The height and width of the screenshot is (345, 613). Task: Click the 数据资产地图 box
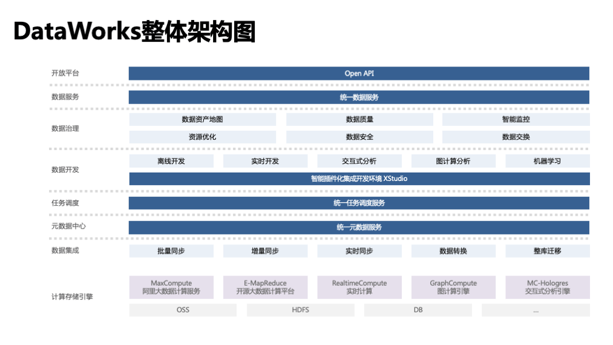tap(202, 120)
